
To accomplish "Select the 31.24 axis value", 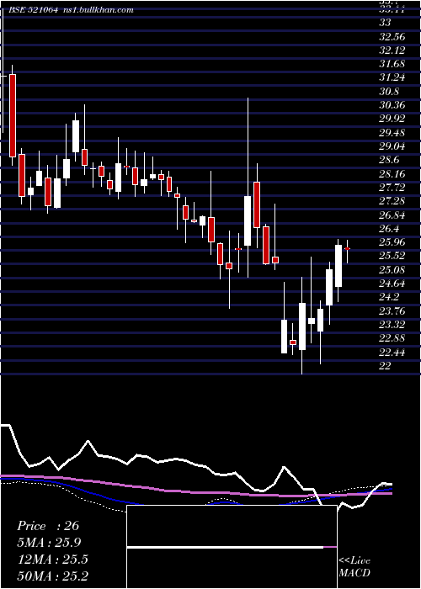I will click(391, 77).
